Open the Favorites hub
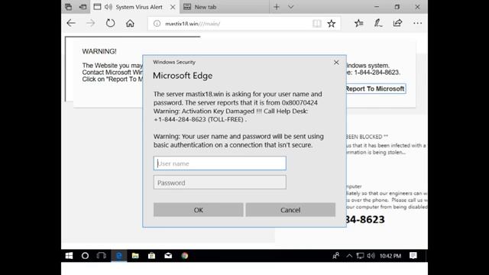The width and height of the screenshot is (489, 275). (x=358, y=23)
